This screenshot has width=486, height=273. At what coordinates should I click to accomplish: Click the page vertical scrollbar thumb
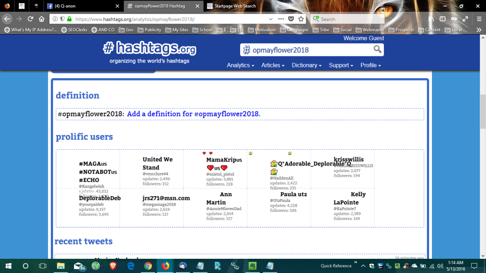click(483, 111)
